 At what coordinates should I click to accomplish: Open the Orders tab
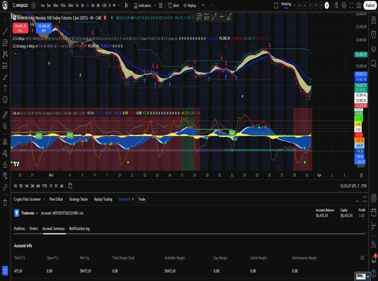pyautogui.click(x=34, y=228)
